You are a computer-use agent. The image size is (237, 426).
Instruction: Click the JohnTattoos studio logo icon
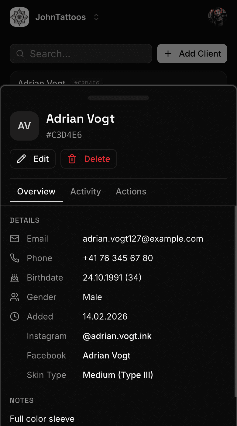coord(19,17)
